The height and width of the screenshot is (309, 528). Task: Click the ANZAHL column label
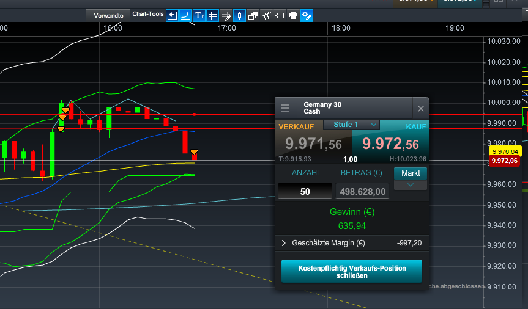(x=306, y=173)
